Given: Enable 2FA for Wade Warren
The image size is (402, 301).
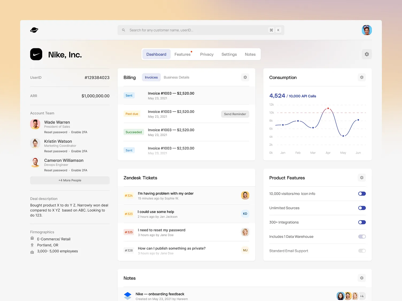Looking at the screenshot, I should 79,132.
